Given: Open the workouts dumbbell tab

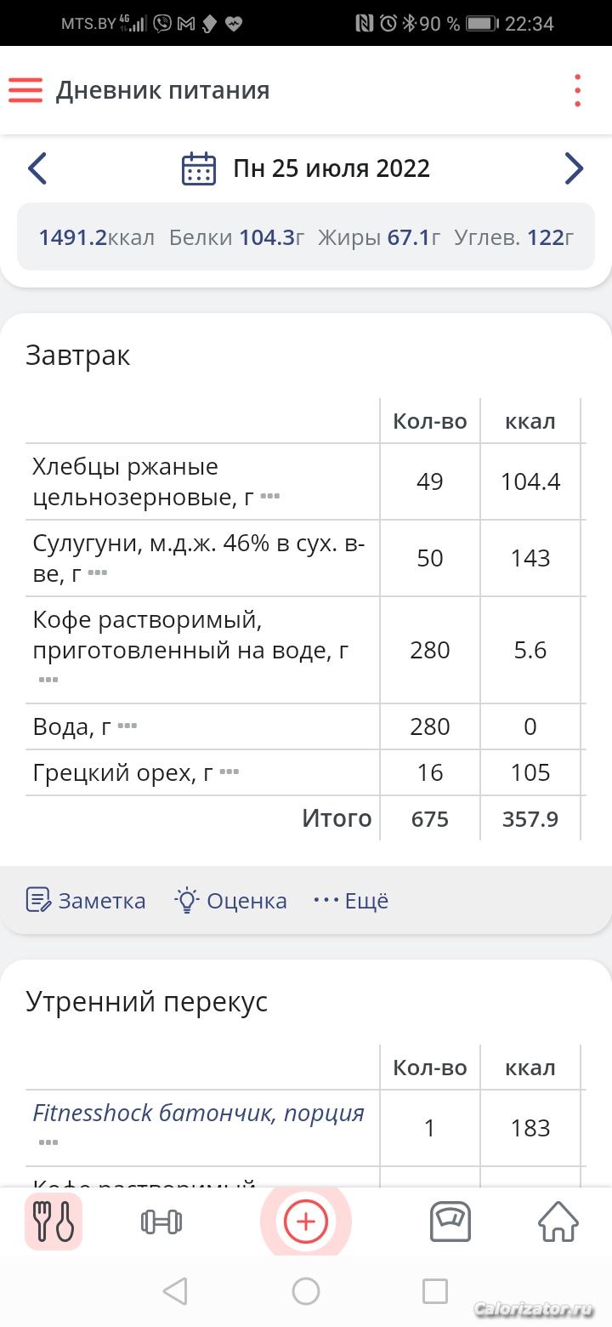Looking at the screenshot, I should coord(161,1222).
